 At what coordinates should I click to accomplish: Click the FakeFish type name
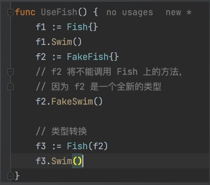click(88, 57)
